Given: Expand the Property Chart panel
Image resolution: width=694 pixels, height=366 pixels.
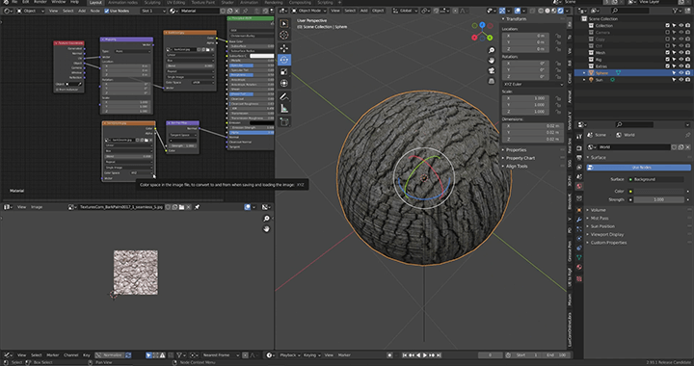Looking at the screenshot, I should 520,158.
